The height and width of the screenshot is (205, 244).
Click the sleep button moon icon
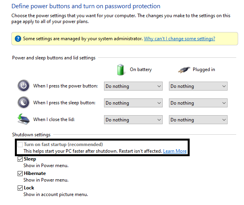[x=23, y=102]
